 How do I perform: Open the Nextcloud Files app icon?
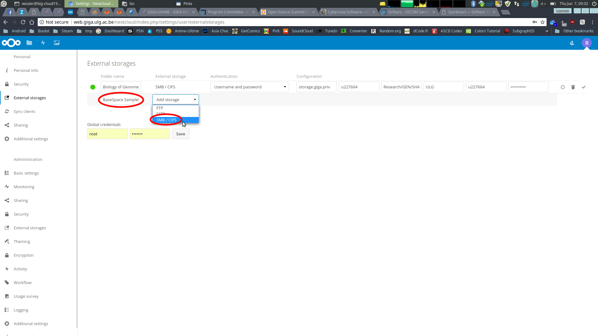tap(29, 43)
